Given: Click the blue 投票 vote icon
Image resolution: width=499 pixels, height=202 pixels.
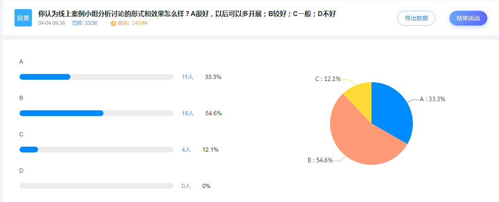Looking at the screenshot, I should coord(23,18).
